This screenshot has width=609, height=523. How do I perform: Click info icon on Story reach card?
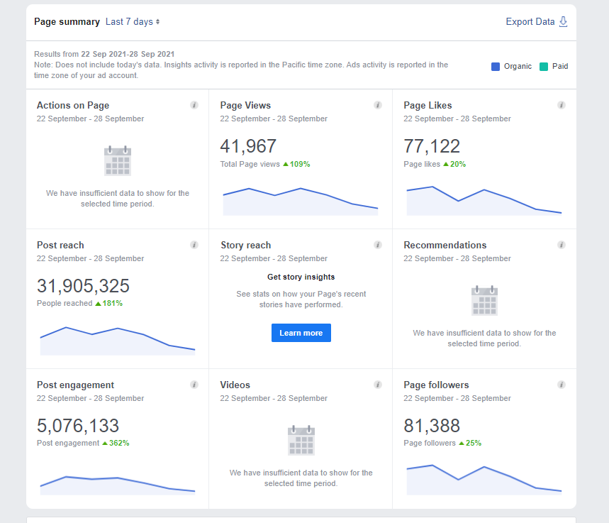pyautogui.click(x=377, y=245)
